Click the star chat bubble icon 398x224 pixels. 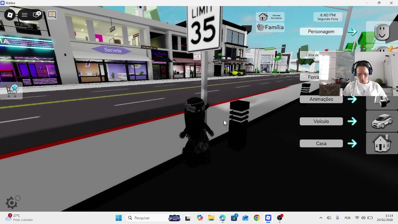[x=52, y=15]
